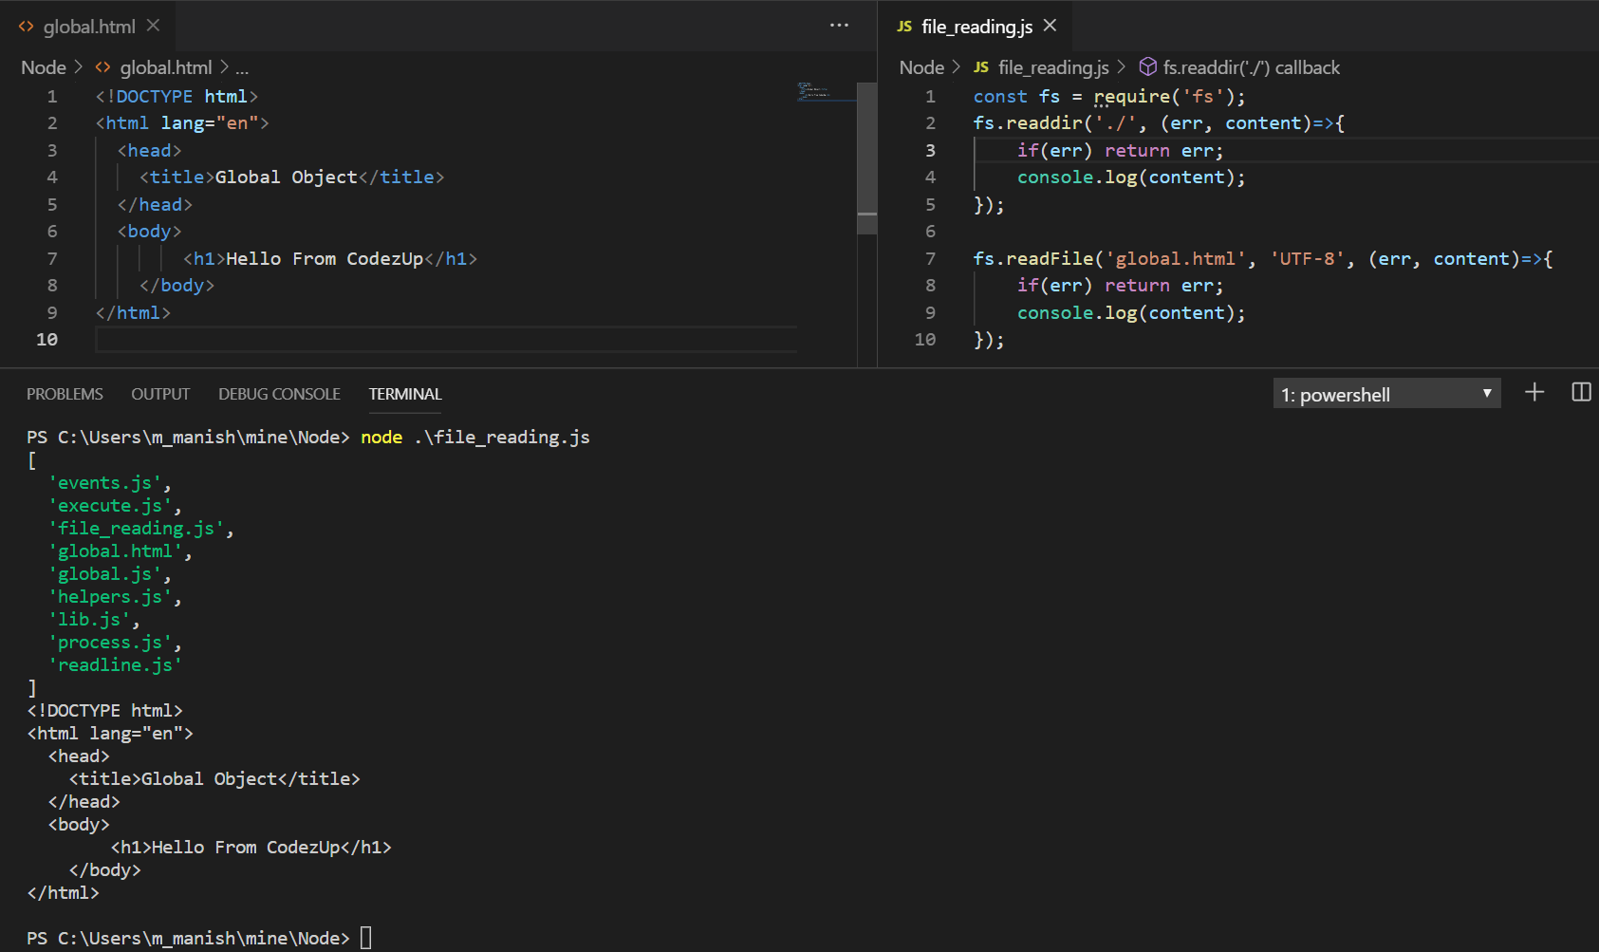The image size is (1599, 952).
Task: Close the global.html editor tab
Action: [153, 26]
